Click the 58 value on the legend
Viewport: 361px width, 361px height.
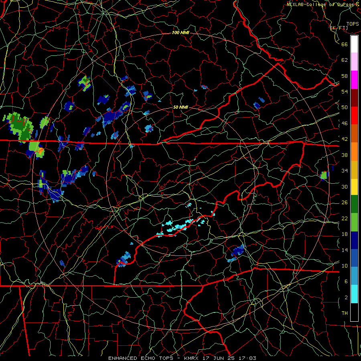tap(345, 76)
